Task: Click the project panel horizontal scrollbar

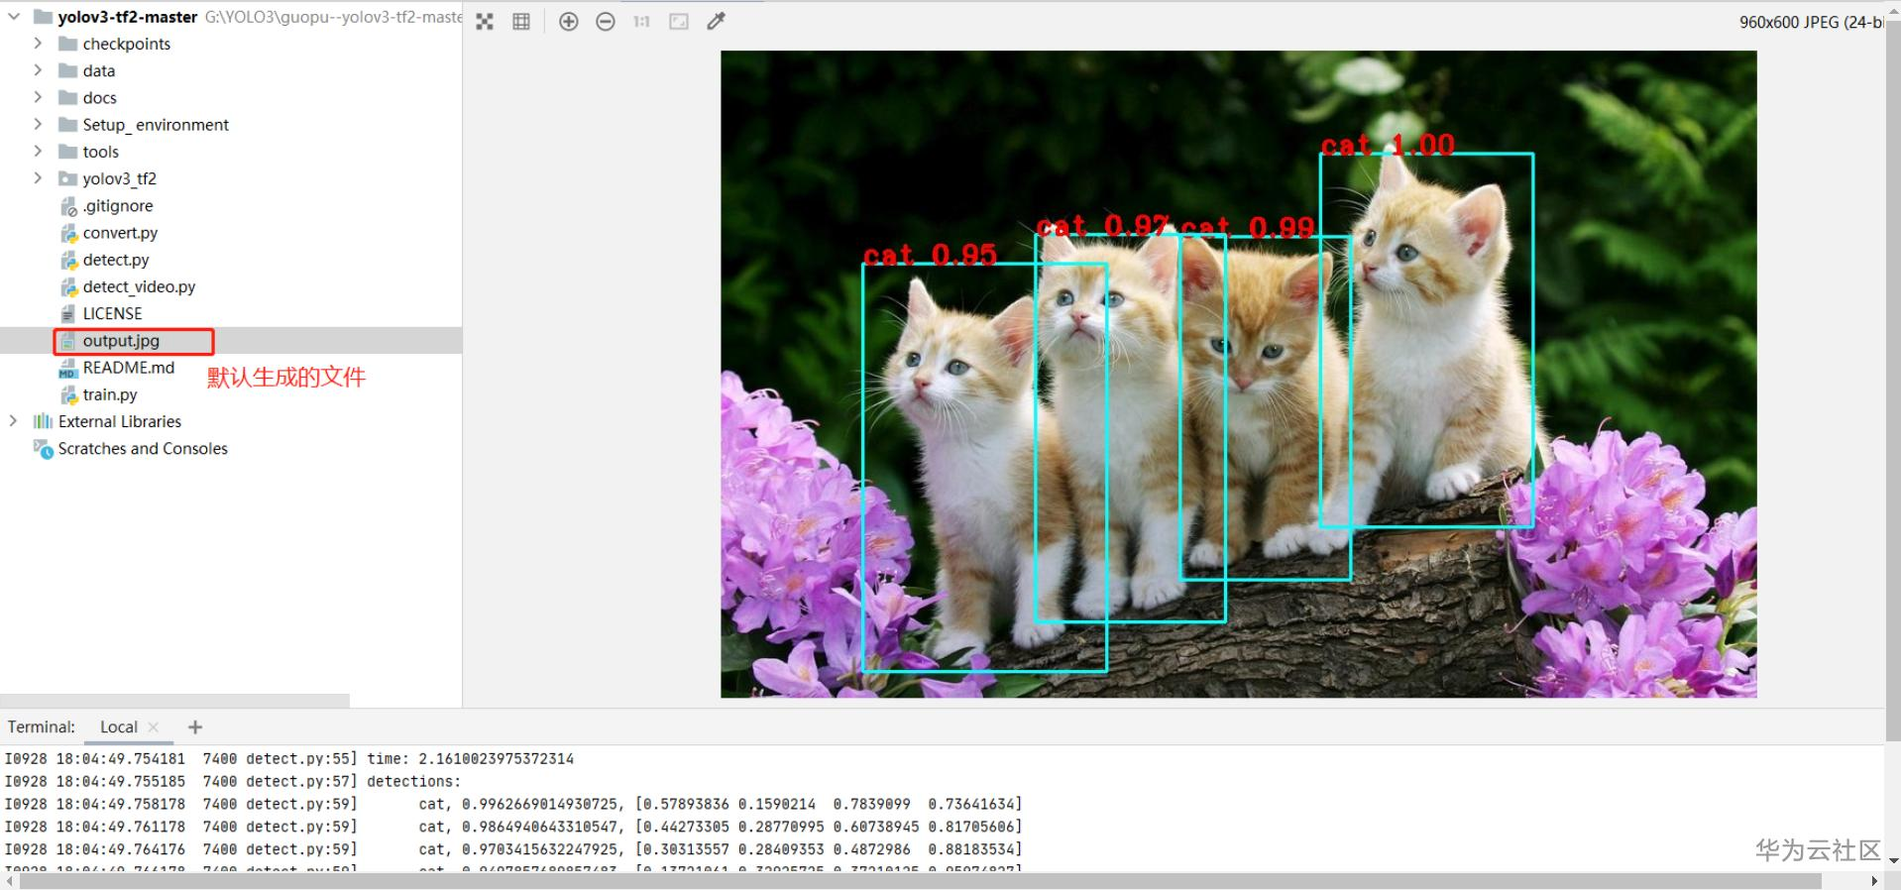Action: (174, 701)
